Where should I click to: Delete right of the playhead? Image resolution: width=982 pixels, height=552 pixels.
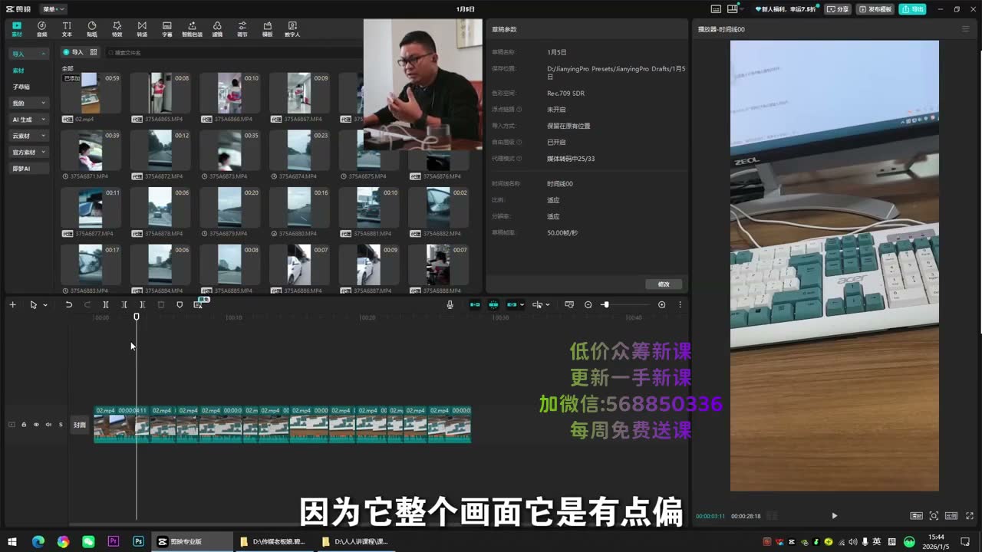click(x=142, y=304)
